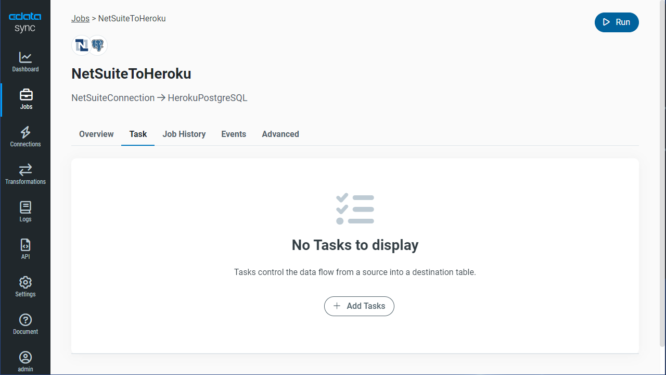This screenshot has height=375, width=666.
Task: Click the Add Tasks button
Action: (359, 306)
